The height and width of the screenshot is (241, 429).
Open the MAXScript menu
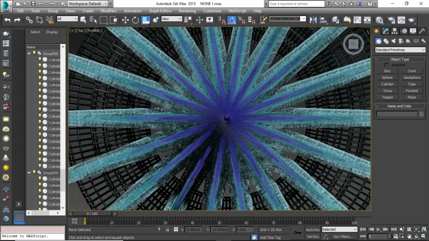point(238,11)
